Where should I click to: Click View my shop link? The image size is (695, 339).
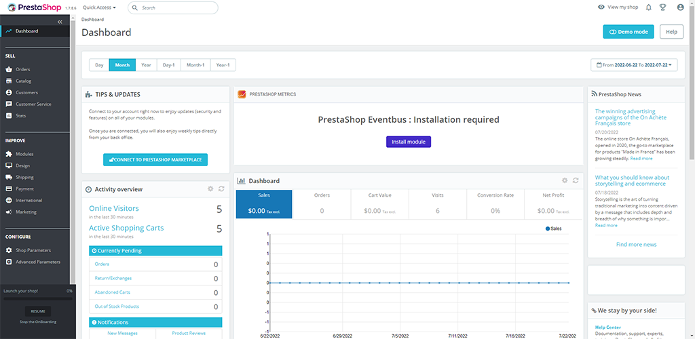[618, 7]
